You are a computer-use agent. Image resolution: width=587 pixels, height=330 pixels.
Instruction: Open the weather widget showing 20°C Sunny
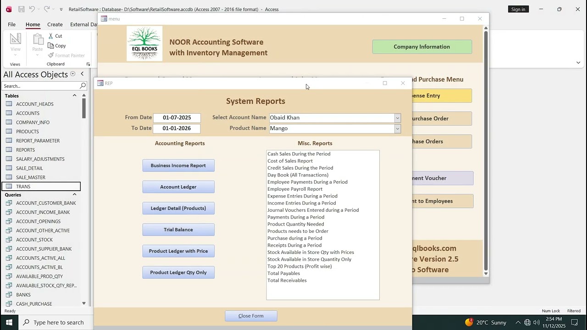tap(486, 323)
